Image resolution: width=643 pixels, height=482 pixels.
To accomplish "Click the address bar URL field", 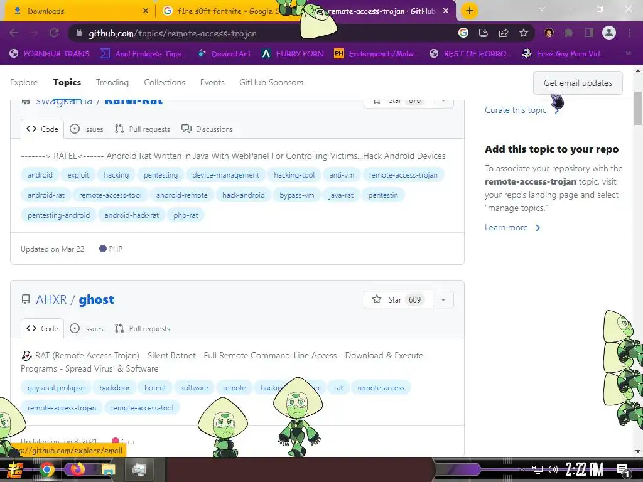I will [262, 33].
